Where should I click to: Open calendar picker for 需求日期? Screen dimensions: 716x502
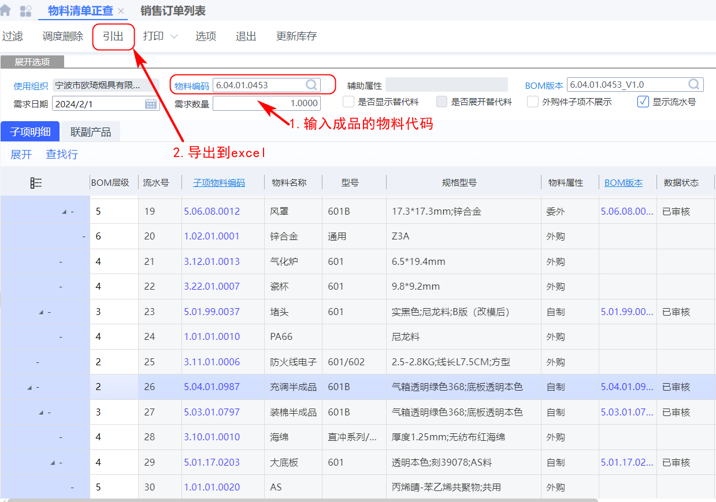(151, 104)
